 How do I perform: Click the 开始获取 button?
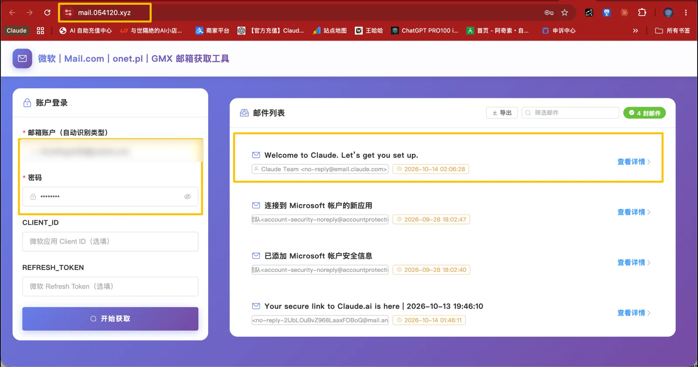click(x=110, y=319)
